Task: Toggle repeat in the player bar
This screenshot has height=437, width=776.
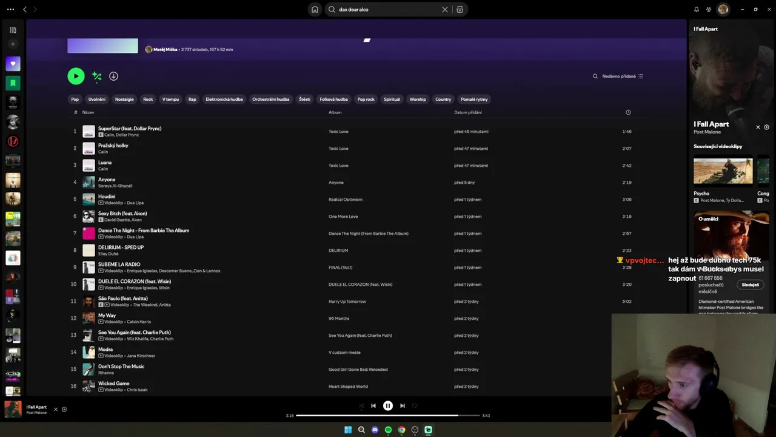Action: point(415,406)
